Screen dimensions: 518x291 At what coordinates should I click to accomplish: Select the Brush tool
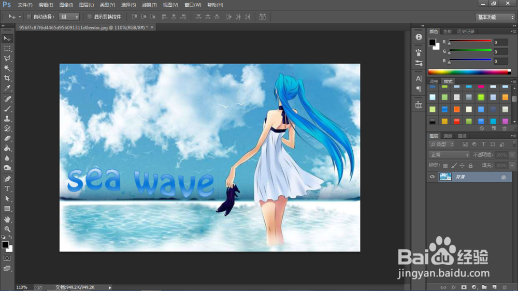tap(7, 109)
